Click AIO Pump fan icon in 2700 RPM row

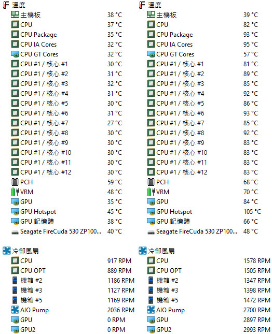(x=151, y=310)
